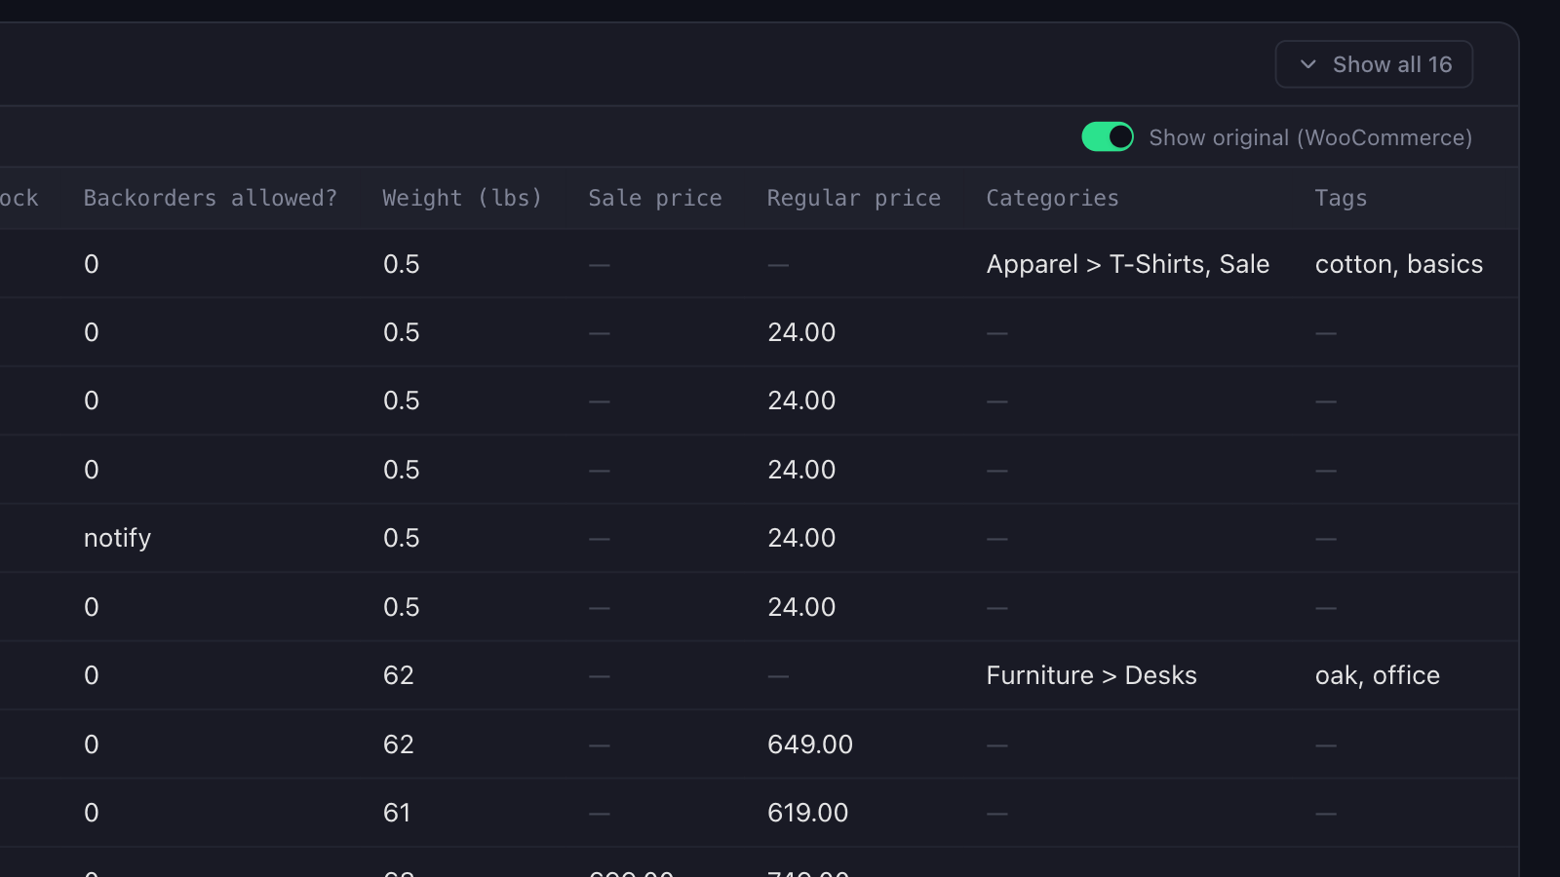Click the Regular price column header
Screen dimensions: 1560x877
[854, 198]
